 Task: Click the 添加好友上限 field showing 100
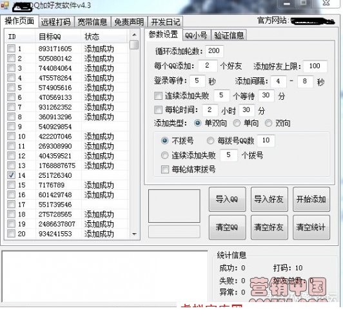coord(315,66)
